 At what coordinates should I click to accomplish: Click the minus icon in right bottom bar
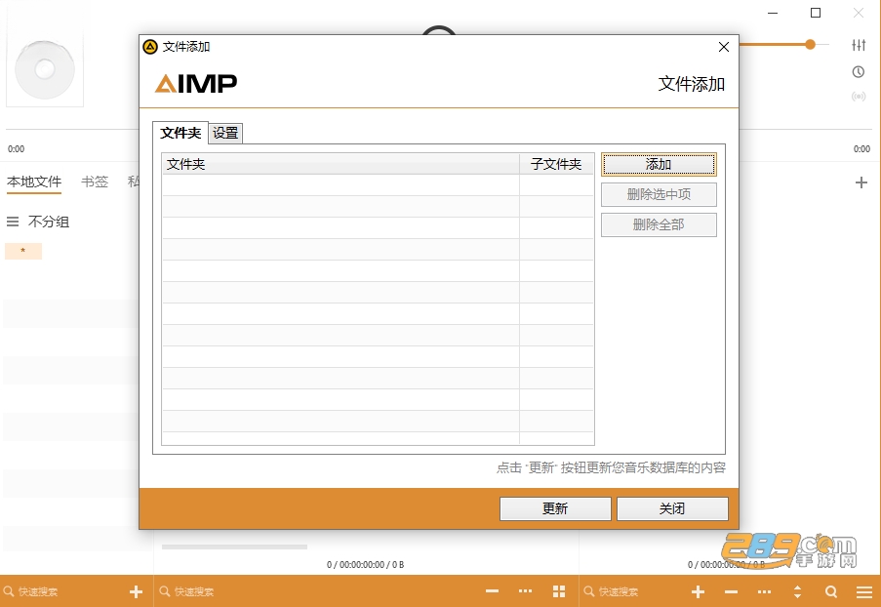click(x=731, y=591)
